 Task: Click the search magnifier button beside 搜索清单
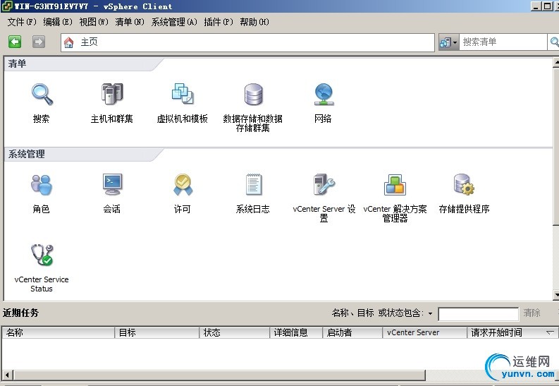tap(553, 42)
